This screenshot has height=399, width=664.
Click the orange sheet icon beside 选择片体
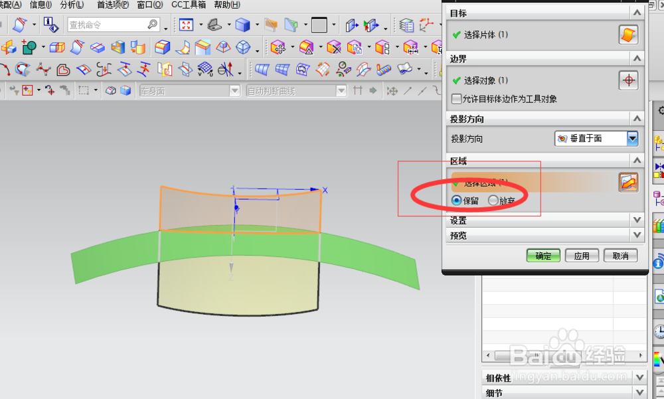tap(628, 35)
